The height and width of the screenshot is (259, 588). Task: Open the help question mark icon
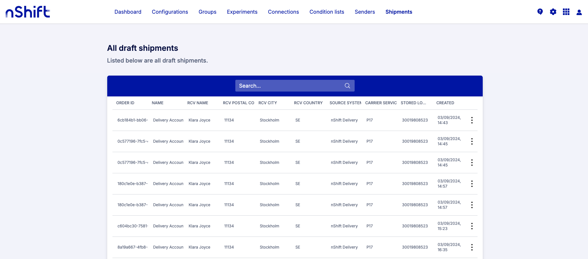click(x=540, y=12)
